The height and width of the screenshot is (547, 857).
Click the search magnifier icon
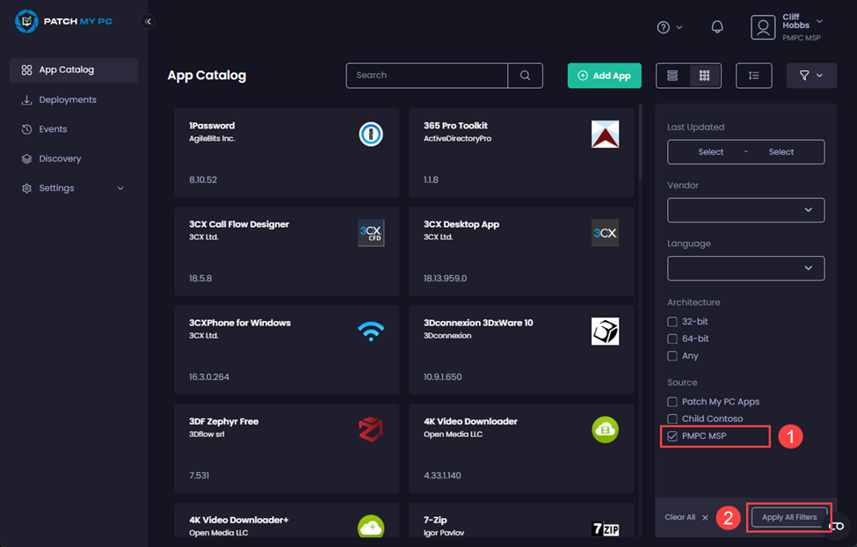pos(525,76)
